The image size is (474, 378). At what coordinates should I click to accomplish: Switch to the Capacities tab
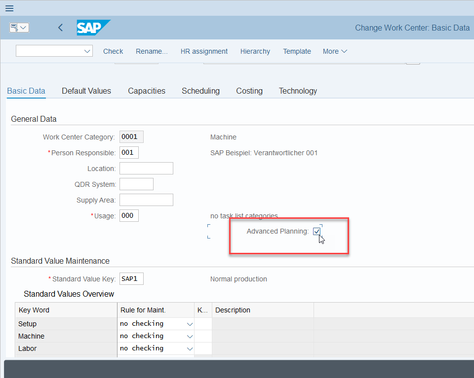tap(147, 91)
